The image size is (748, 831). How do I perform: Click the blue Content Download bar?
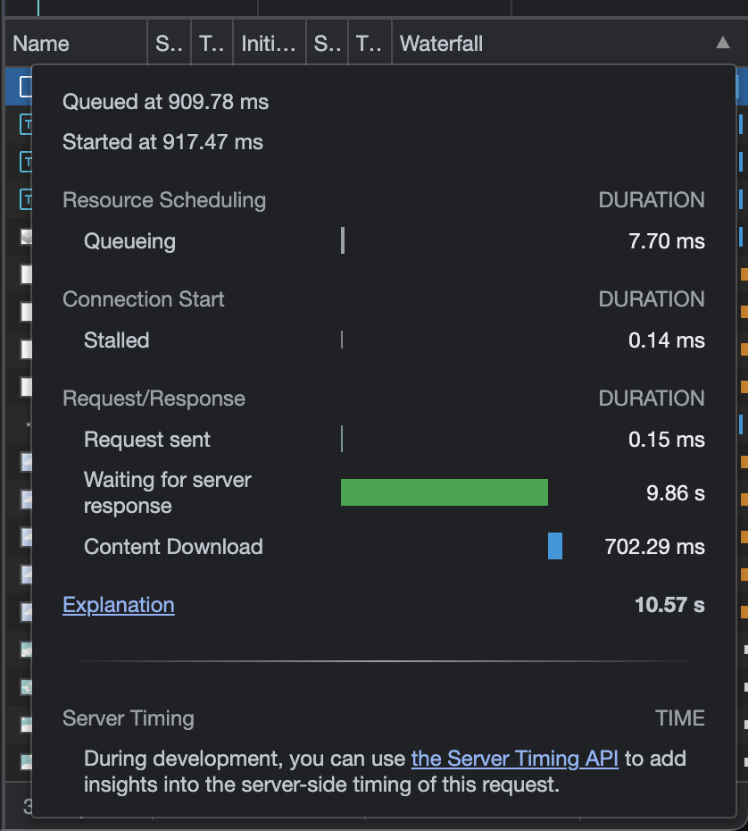pyautogui.click(x=554, y=546)
